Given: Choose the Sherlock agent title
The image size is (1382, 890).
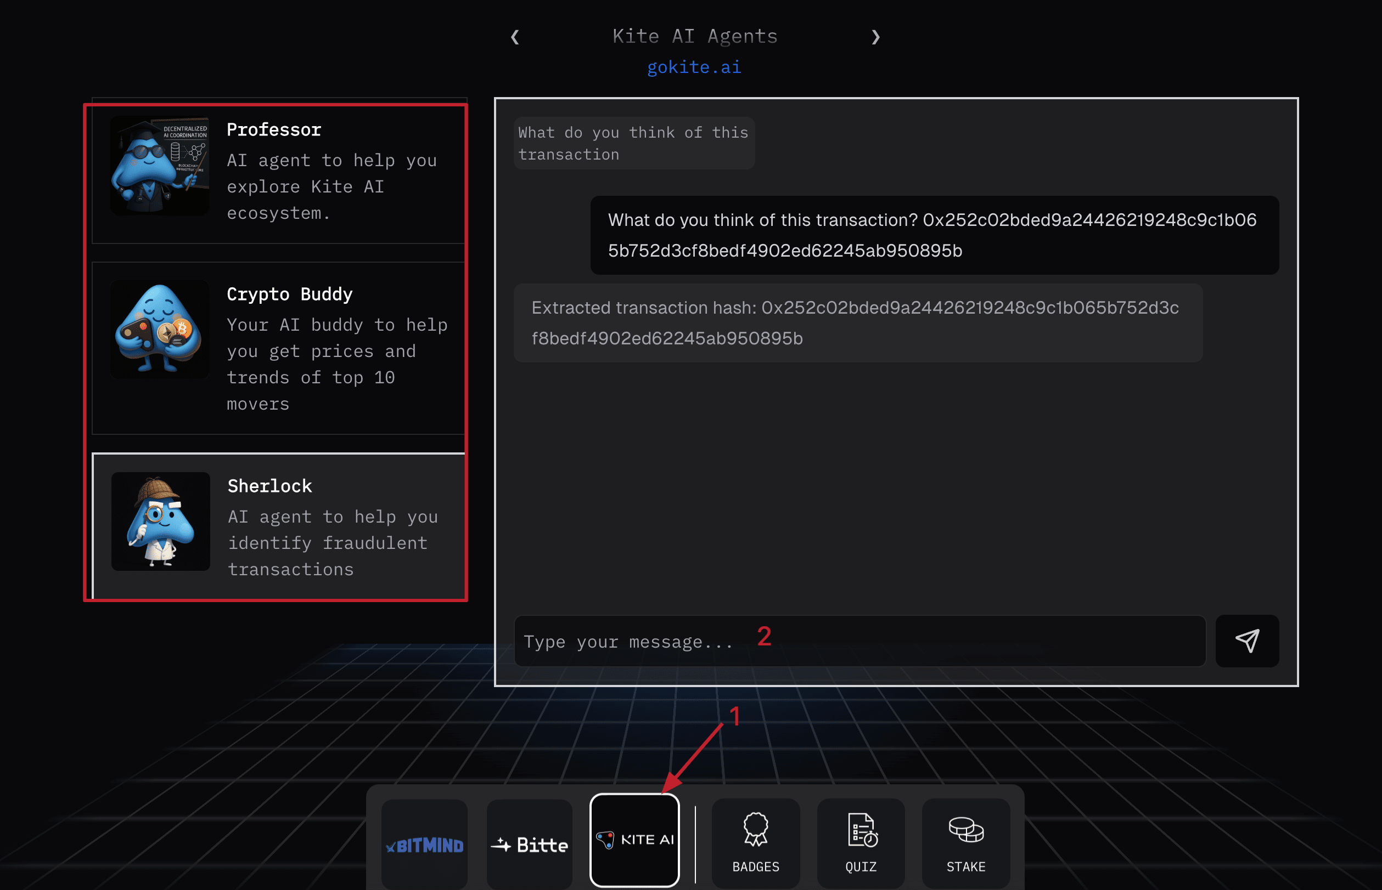Looking at the screenshot, I should 269,485.
